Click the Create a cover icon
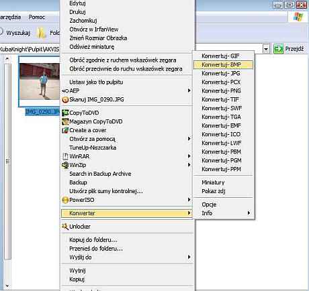The width and height of the screenshot is (309, 291). [65, 130]
